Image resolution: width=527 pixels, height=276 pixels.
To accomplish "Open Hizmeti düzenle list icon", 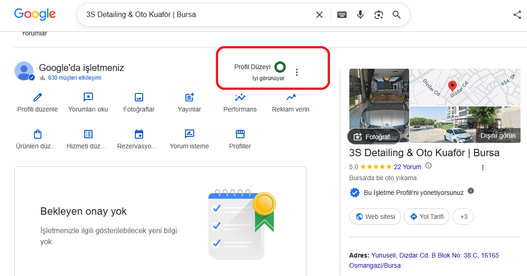I will (x=88, y=134).
